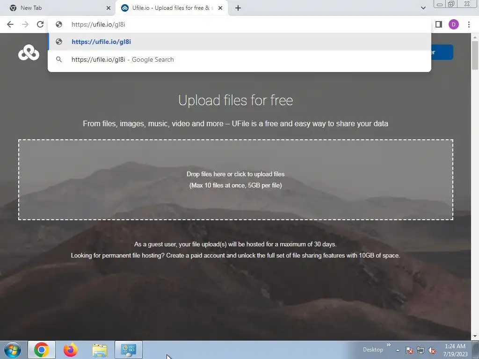Click the scrollbar down arrow

[475, 336]
